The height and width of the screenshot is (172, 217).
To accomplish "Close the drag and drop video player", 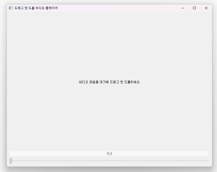I will [x=206, y=8].
